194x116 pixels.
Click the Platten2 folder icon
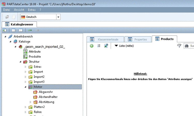[x=31, y=107]
